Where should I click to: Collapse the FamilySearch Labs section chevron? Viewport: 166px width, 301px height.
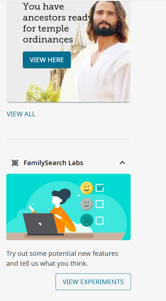coord(122,163)
